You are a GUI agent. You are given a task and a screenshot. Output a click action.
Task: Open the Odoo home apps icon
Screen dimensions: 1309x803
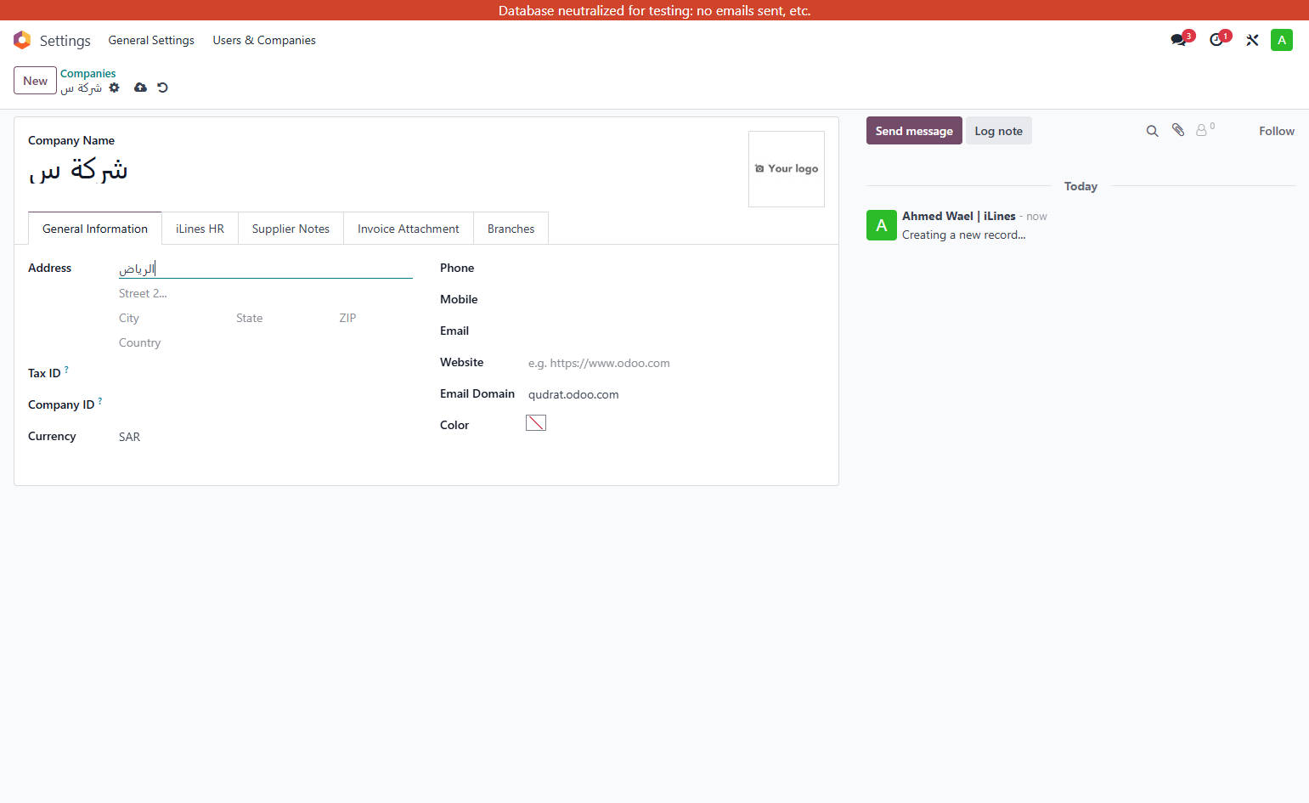(x=22, y=40)
